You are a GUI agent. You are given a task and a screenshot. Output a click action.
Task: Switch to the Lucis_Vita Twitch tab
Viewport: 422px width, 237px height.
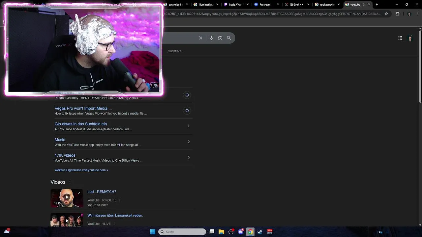coord(236,5)
